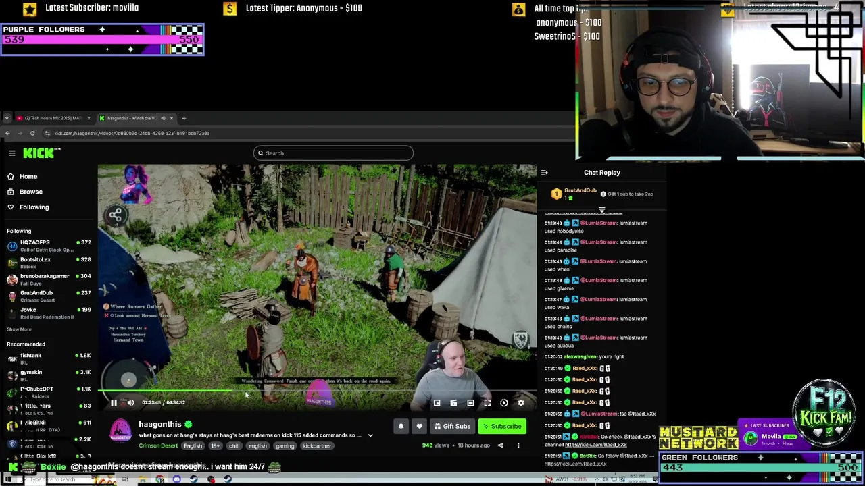This screenshot has width=865, height=486.
Task: Click the browser address bar URL
Action: pos(132,133)
